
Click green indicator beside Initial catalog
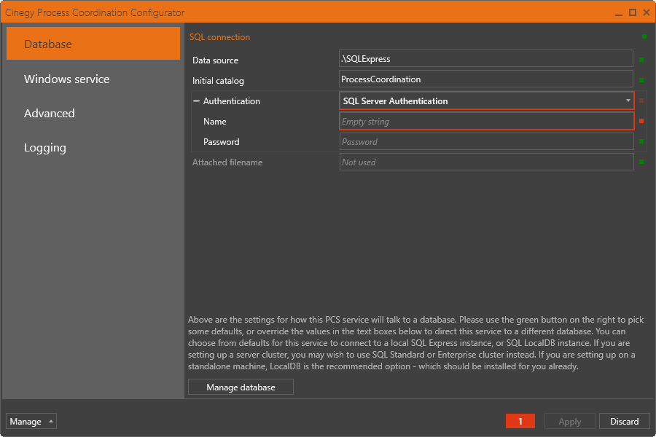pyautogui.click(x=641, y=80)
